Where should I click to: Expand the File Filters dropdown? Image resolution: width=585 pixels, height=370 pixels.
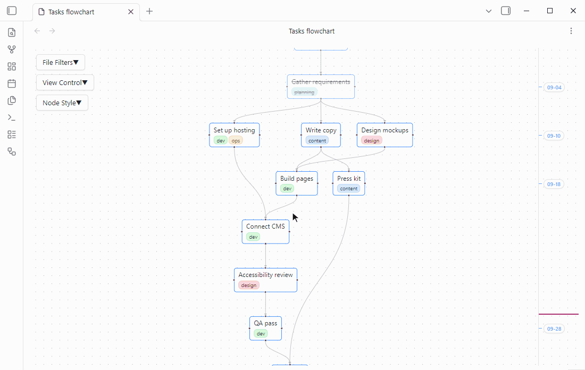pos(61,62)
